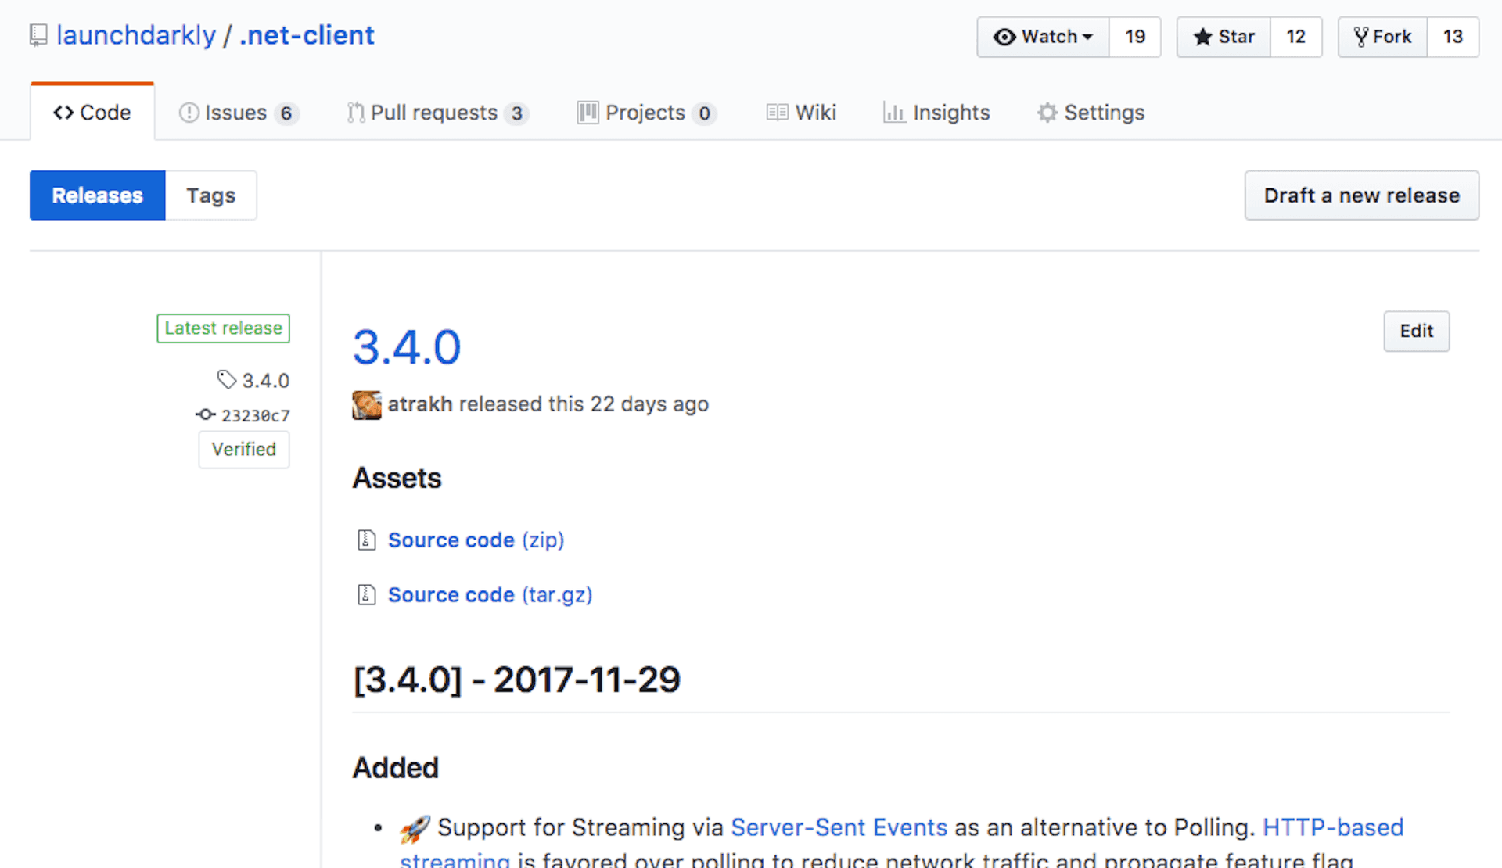Open the Projects icon
Screen dimensions: 1502x868
tap(588, 113)
